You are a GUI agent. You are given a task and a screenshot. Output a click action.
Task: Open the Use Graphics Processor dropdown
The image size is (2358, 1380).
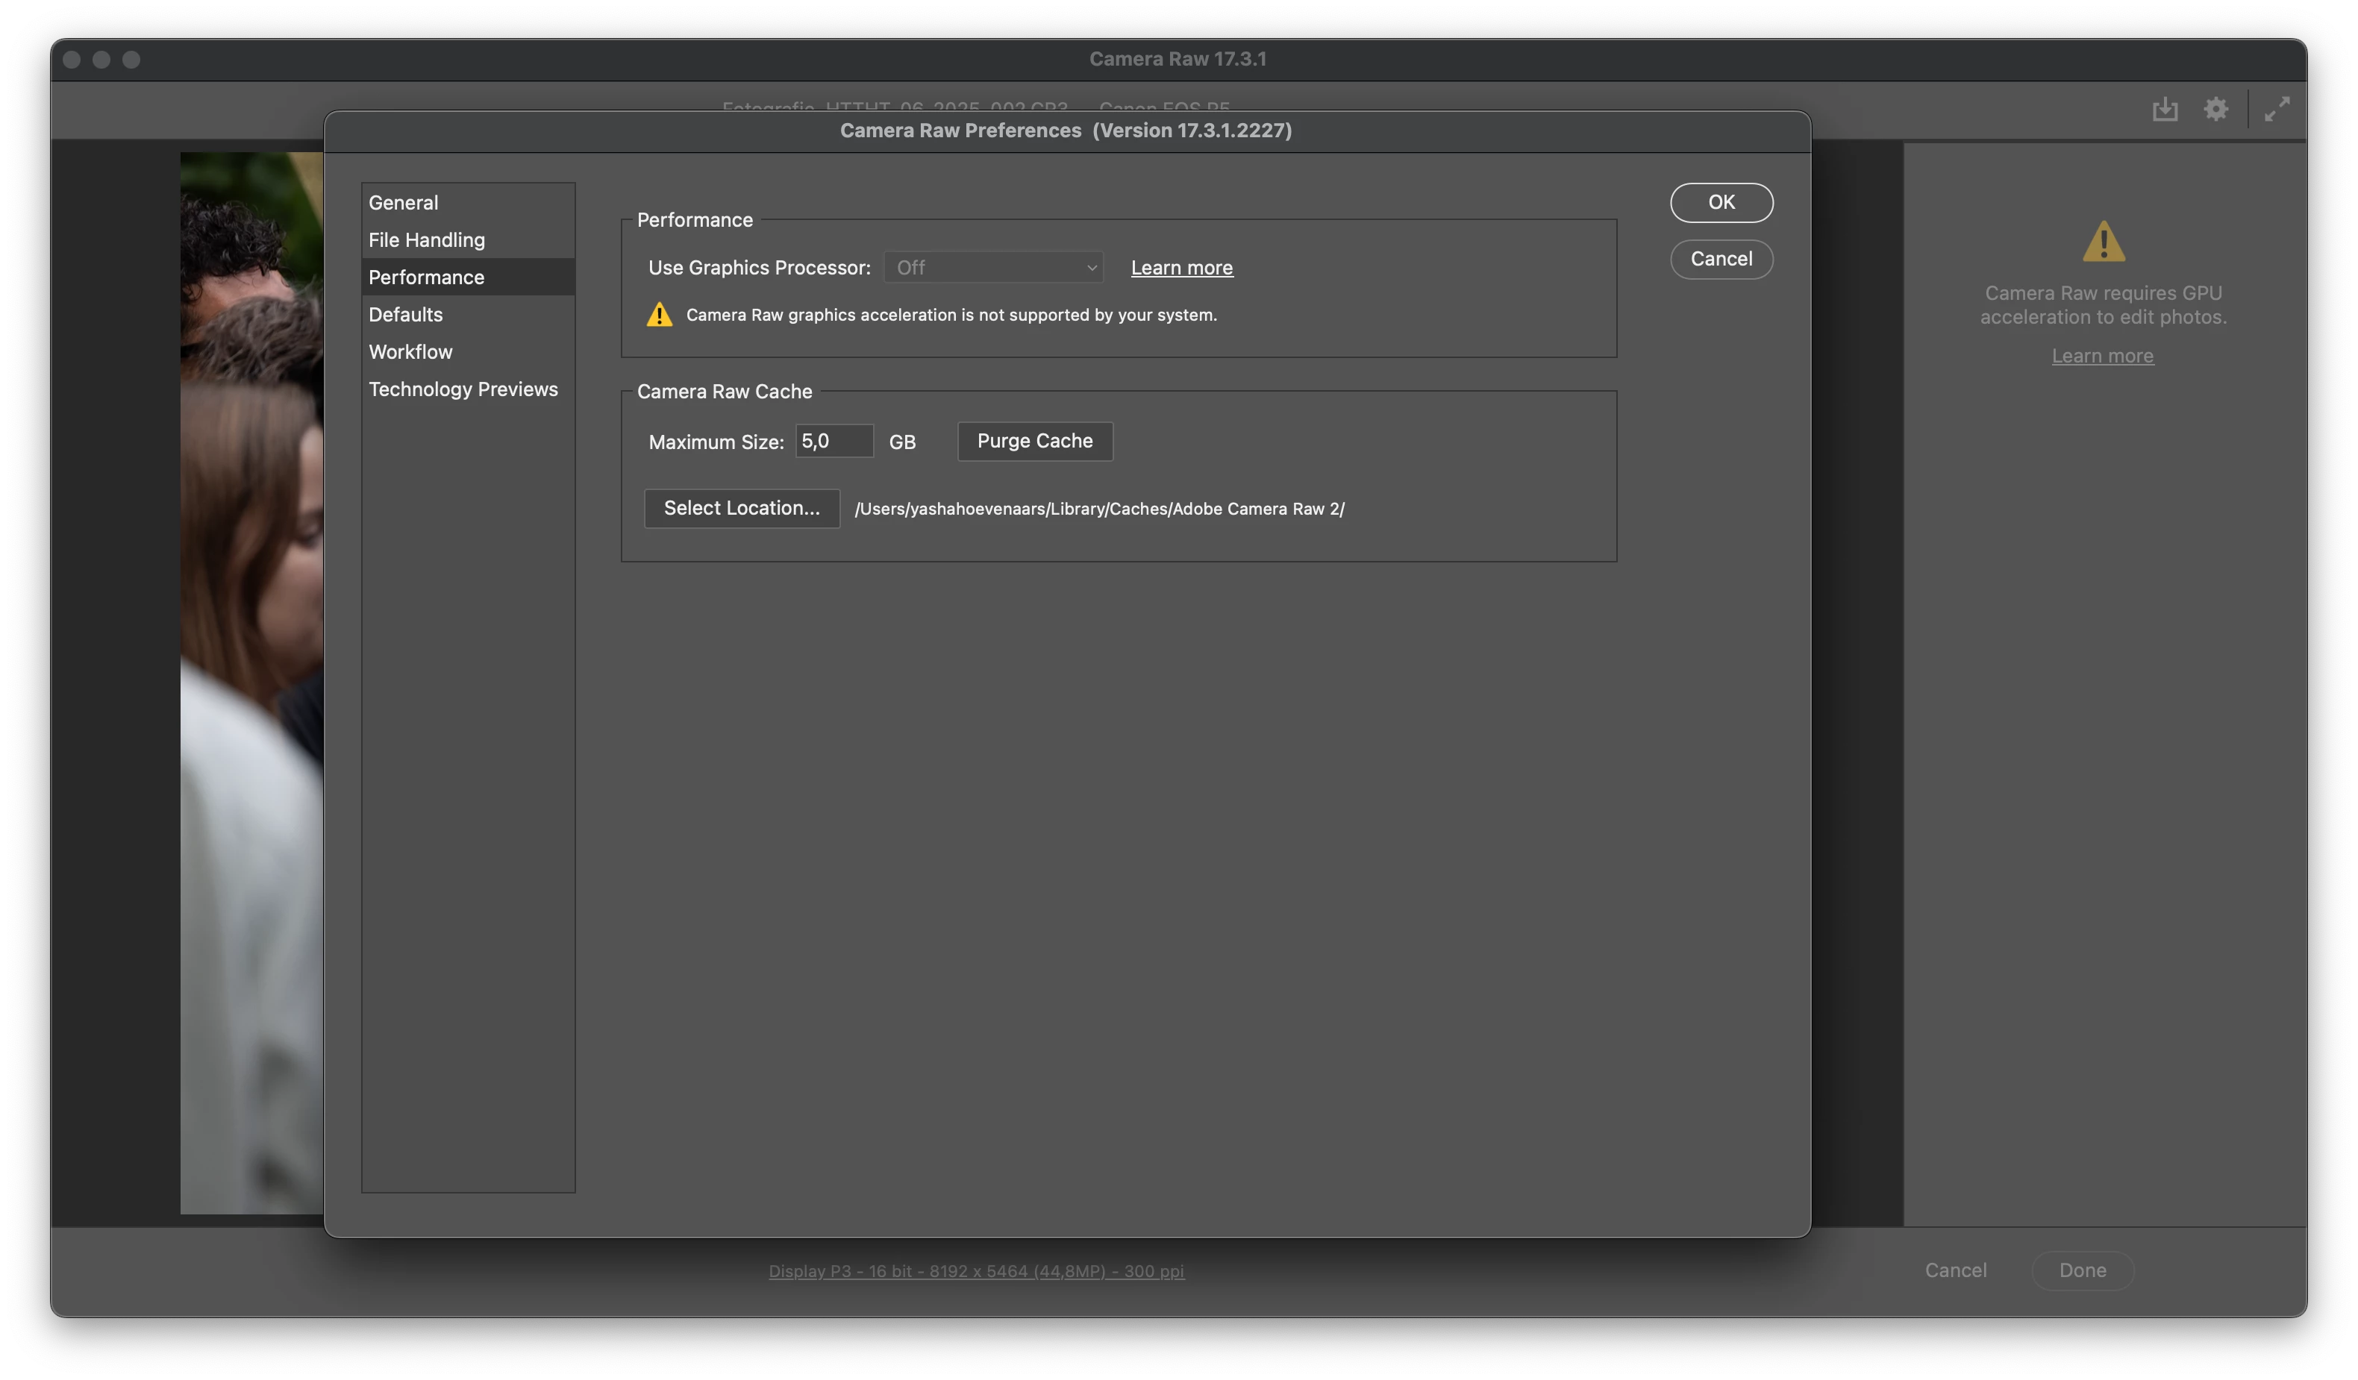pyautogui.click(x=994, y=268)
